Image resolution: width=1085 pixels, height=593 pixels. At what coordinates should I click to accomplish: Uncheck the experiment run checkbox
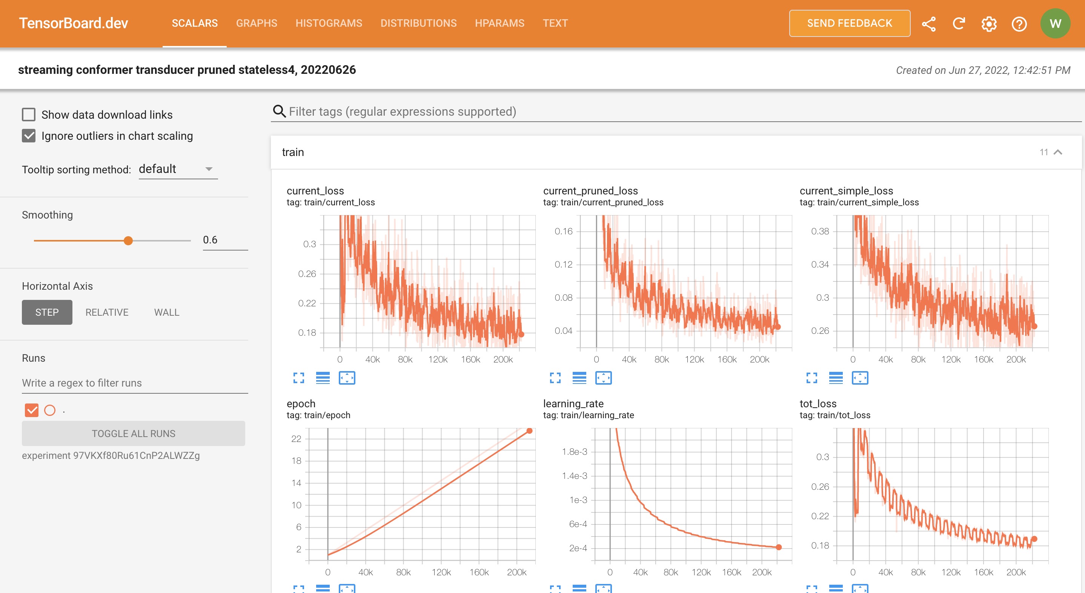pyautogui.click(x=31, y=410)
